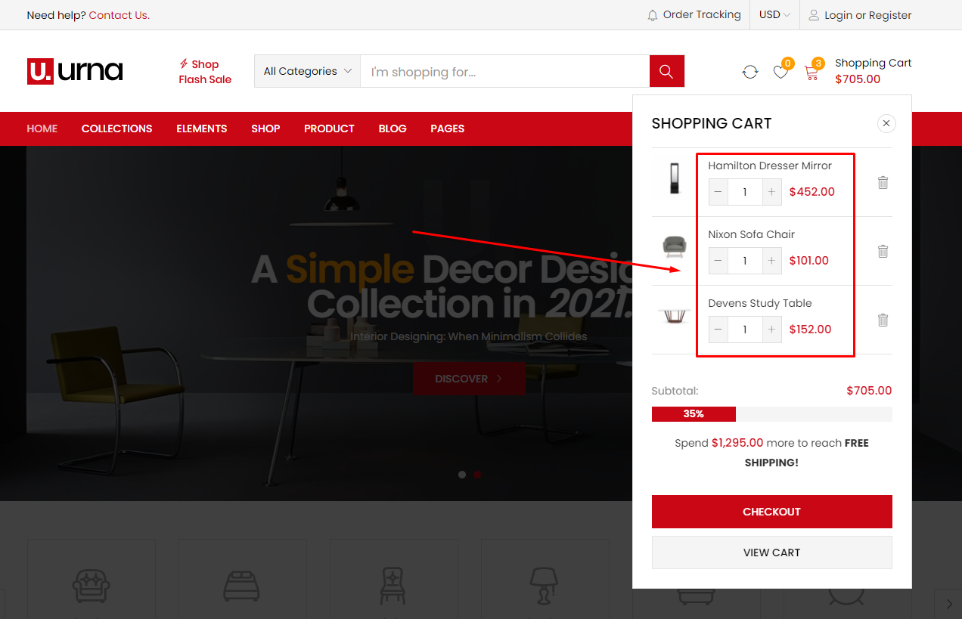962x619 pixels.
Task: Open the USD currency dropdown
Action: [x=774, y=15]
